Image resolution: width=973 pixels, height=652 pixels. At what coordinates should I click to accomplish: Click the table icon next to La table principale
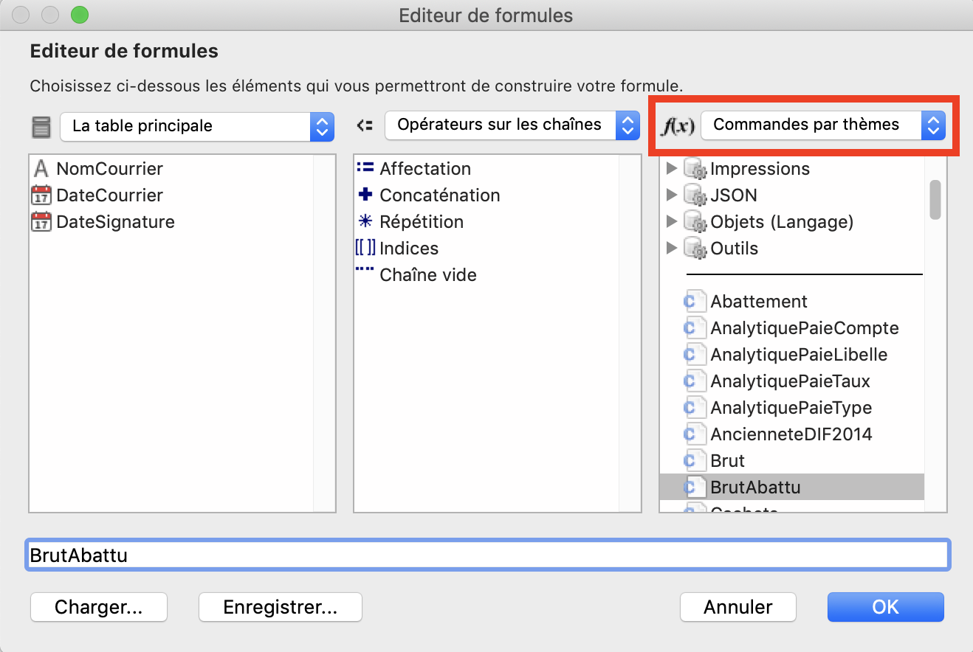[41, 127]
